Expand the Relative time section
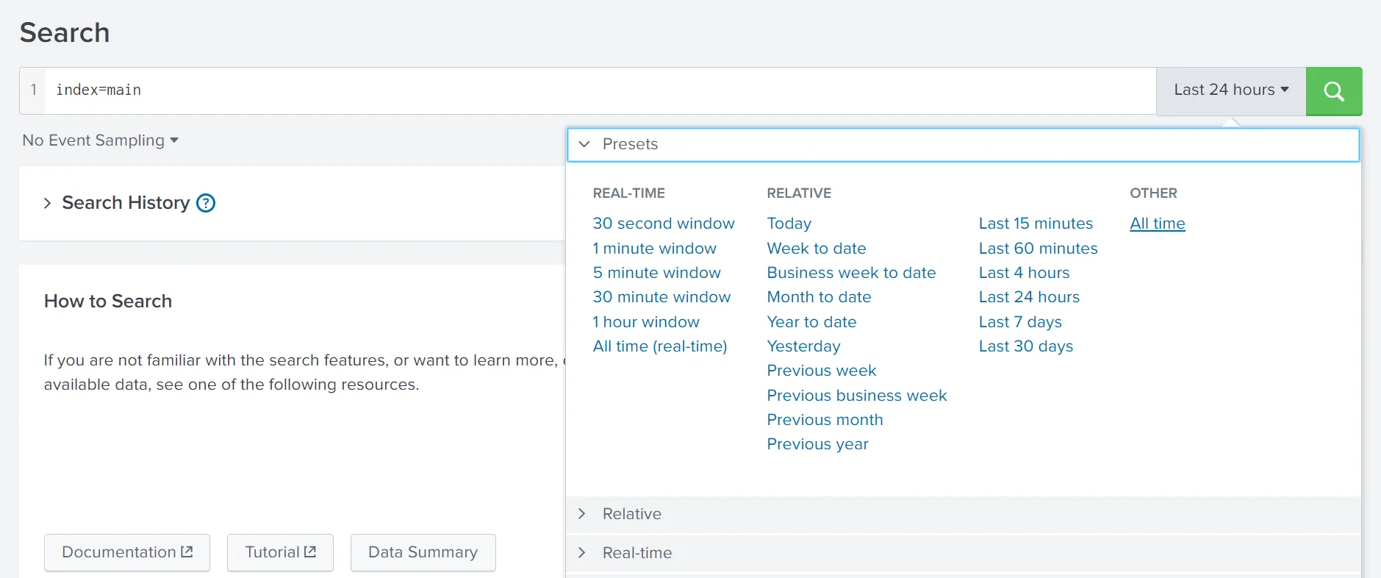 [963, 514]
